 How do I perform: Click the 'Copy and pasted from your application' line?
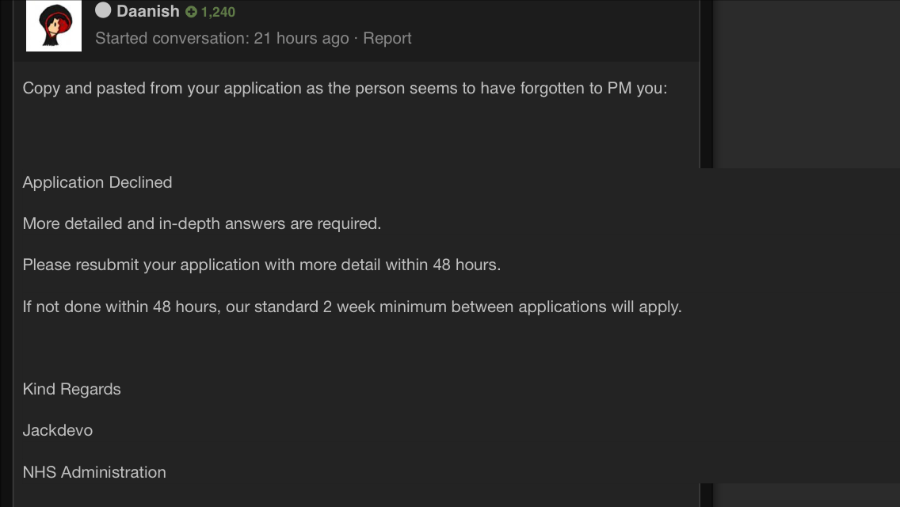click(345, 89)
